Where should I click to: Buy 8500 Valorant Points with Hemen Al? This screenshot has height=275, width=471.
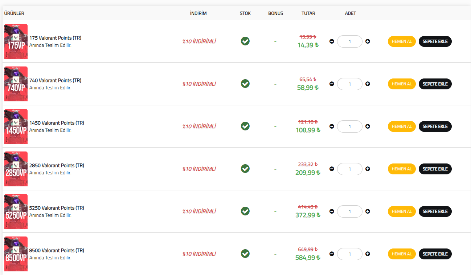pos(402,254)
